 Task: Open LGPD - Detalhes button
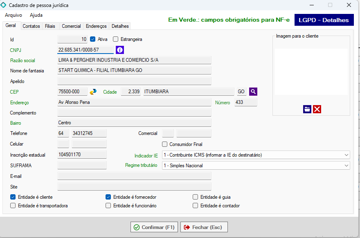(x=324, y=20)
